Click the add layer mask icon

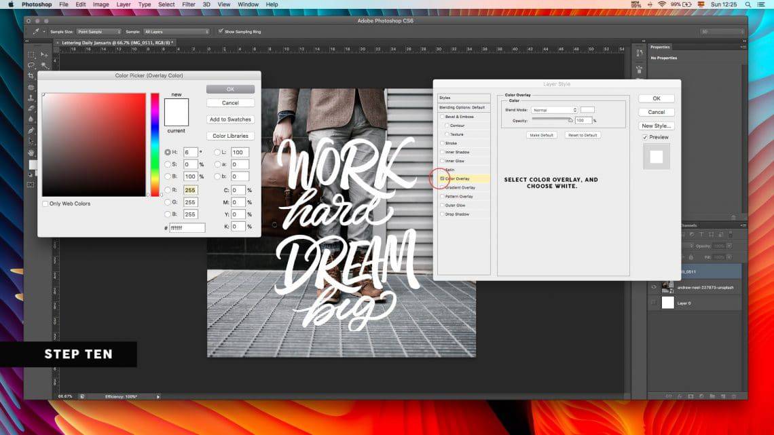(x=690, y=396)
